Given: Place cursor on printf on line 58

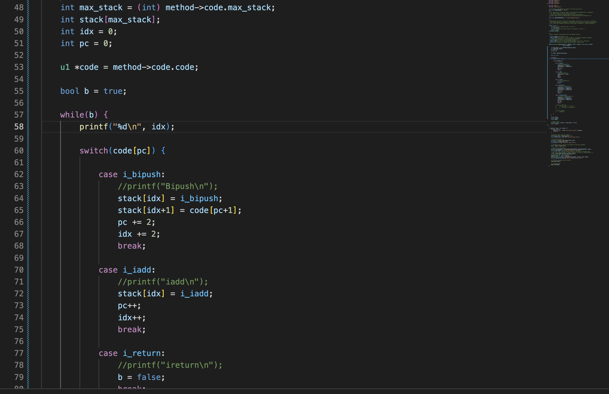Looking at the screenshot, I should [x=94, y=127].
